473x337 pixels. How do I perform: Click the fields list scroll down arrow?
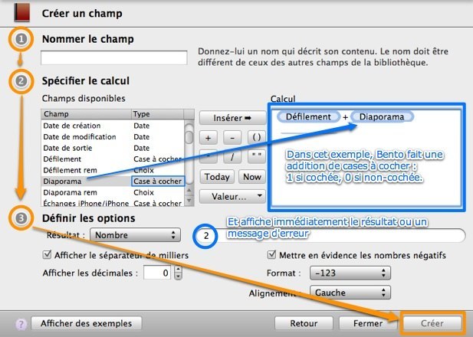click(x=189, y=200)
